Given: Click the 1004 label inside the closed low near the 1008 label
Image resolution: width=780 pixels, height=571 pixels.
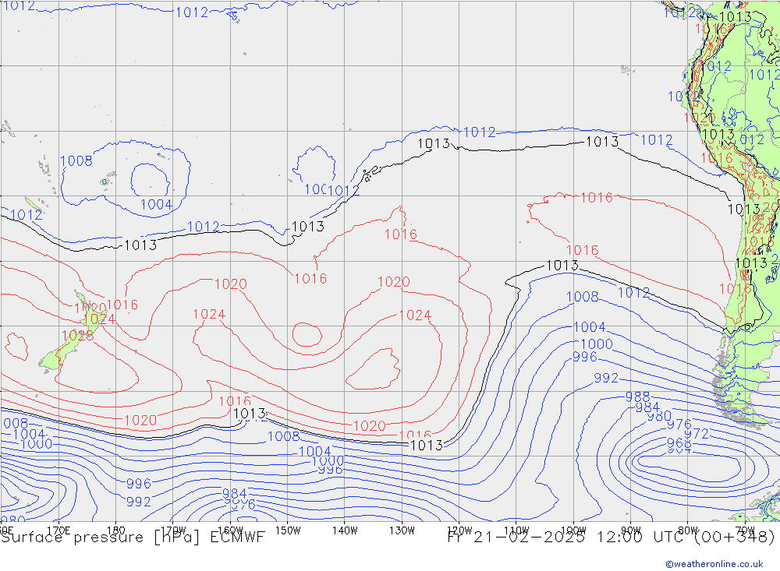Looking at the screenshot, I should coord(156,204).
